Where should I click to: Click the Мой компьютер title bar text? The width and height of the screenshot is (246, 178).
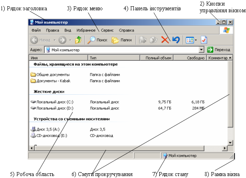[x=51, y=22]
